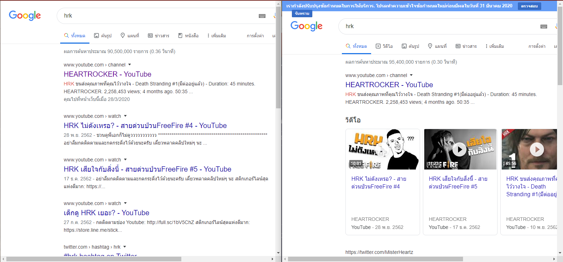The image size is (563, 262).
Task: Go to Google home via logo in right window
Action: point(307,26)
